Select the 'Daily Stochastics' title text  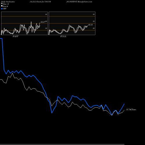(8, 2)
